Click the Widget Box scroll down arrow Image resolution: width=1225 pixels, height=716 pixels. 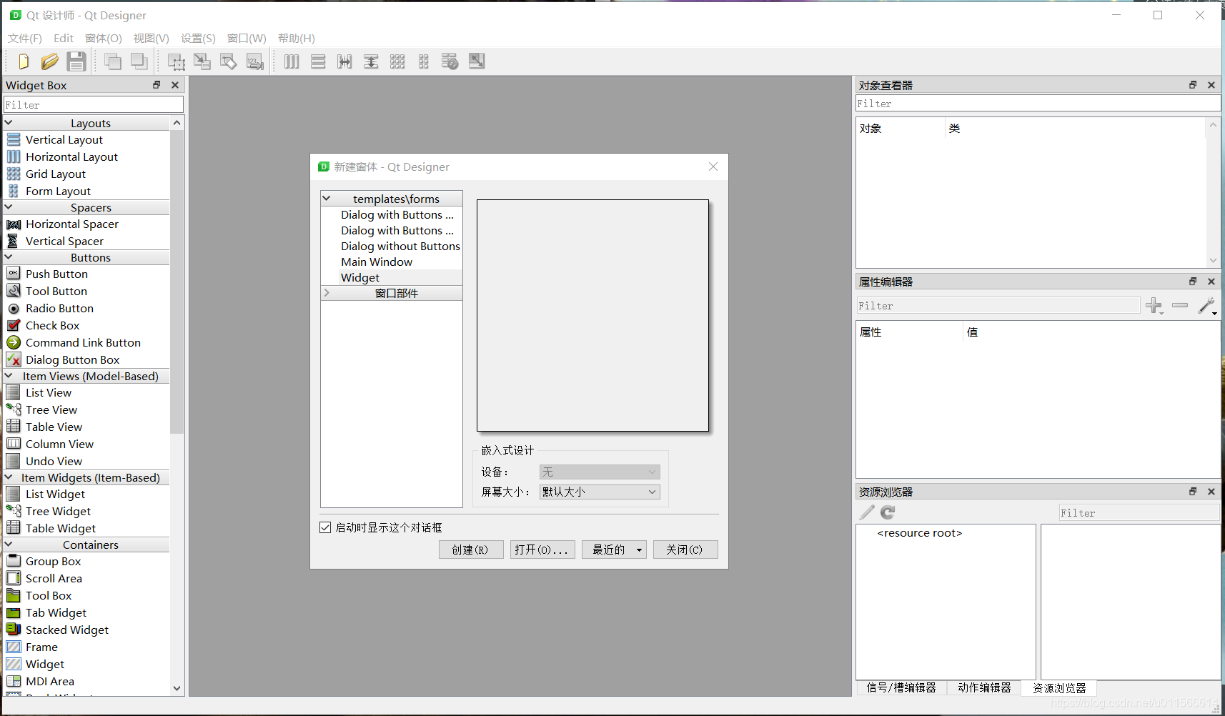click(x=177, y=689)
